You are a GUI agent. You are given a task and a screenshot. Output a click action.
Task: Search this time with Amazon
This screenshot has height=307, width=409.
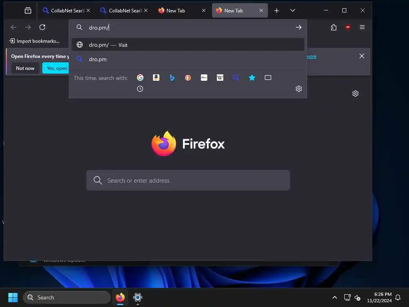point(156,78)
